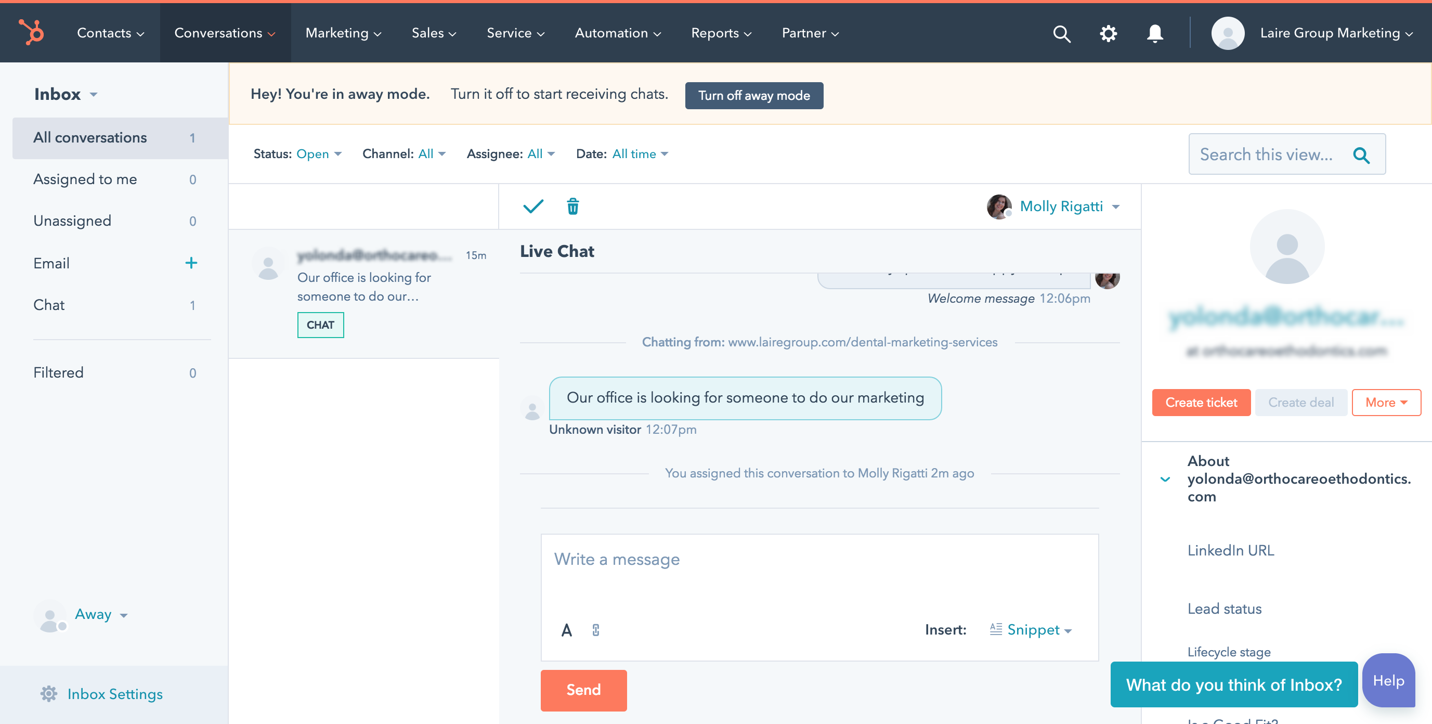This screenshot has width=1432, height=724.
Task: Open the notifications bell
Action: point(1155,33)
